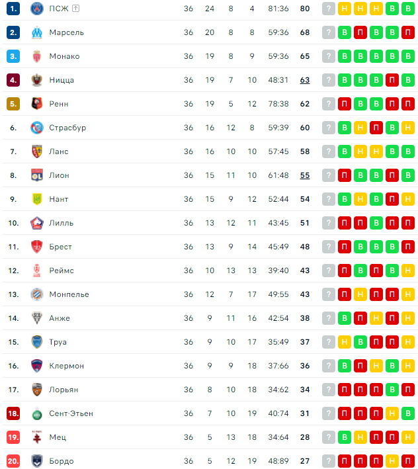This screenshot has width=418, height=469.
Task: Open the Монпелье team page link
Action: click(69, 294)
